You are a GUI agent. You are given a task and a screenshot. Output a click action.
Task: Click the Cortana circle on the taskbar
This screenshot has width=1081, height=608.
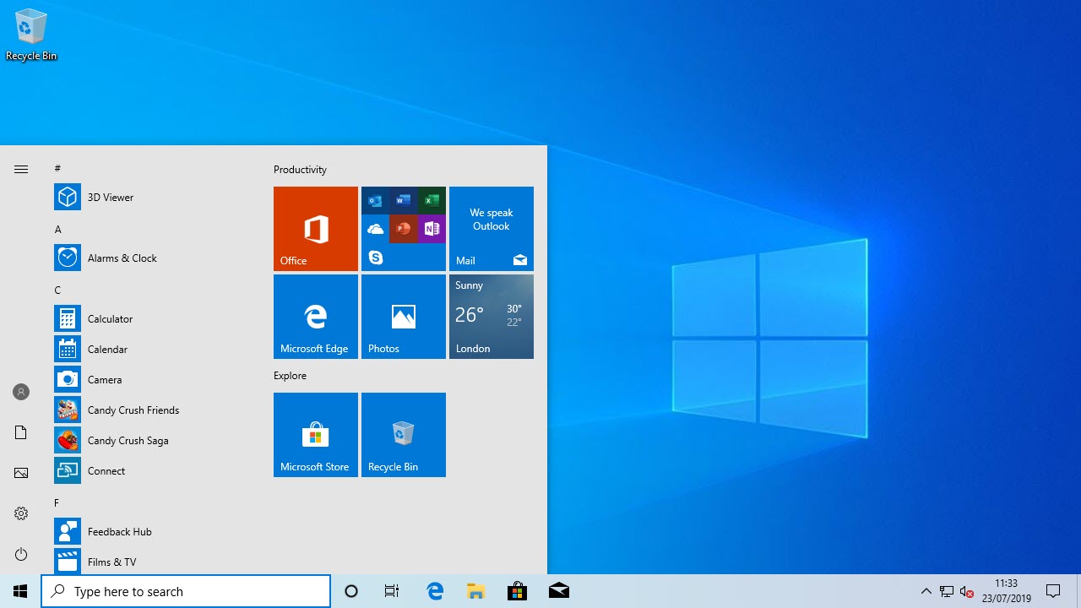tap(351, 591)
